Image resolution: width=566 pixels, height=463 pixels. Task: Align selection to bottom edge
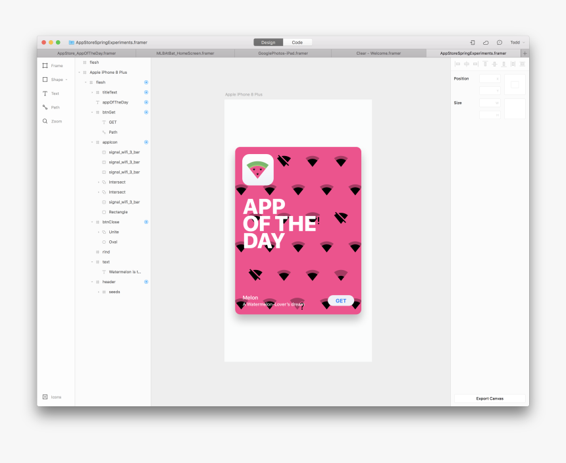click(503, 64)
